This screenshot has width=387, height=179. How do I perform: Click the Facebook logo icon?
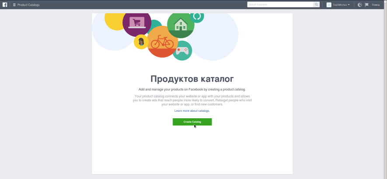click(5, 5)
